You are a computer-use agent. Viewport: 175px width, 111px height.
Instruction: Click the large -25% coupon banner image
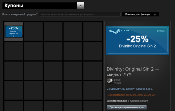(137, 41)
